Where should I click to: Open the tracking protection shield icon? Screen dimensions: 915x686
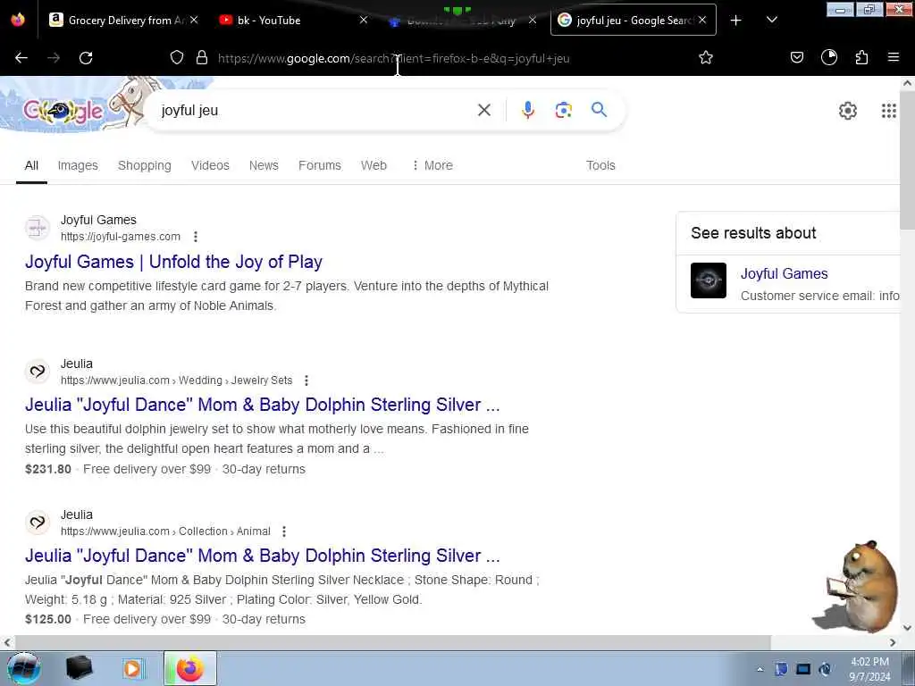point(177,57)
